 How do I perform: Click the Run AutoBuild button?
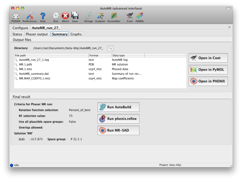point(118,107)
